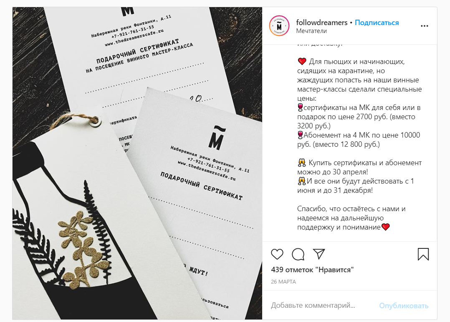Open the 26 МАРТА post date
Viewport: 450px width, 322px height.
click(283, 282)
